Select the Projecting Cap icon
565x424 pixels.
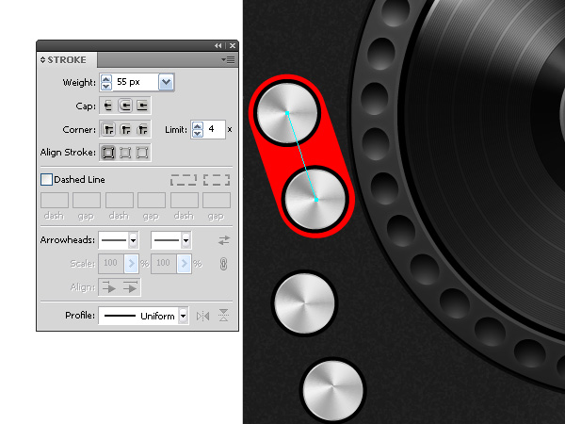tap(143, 106)
